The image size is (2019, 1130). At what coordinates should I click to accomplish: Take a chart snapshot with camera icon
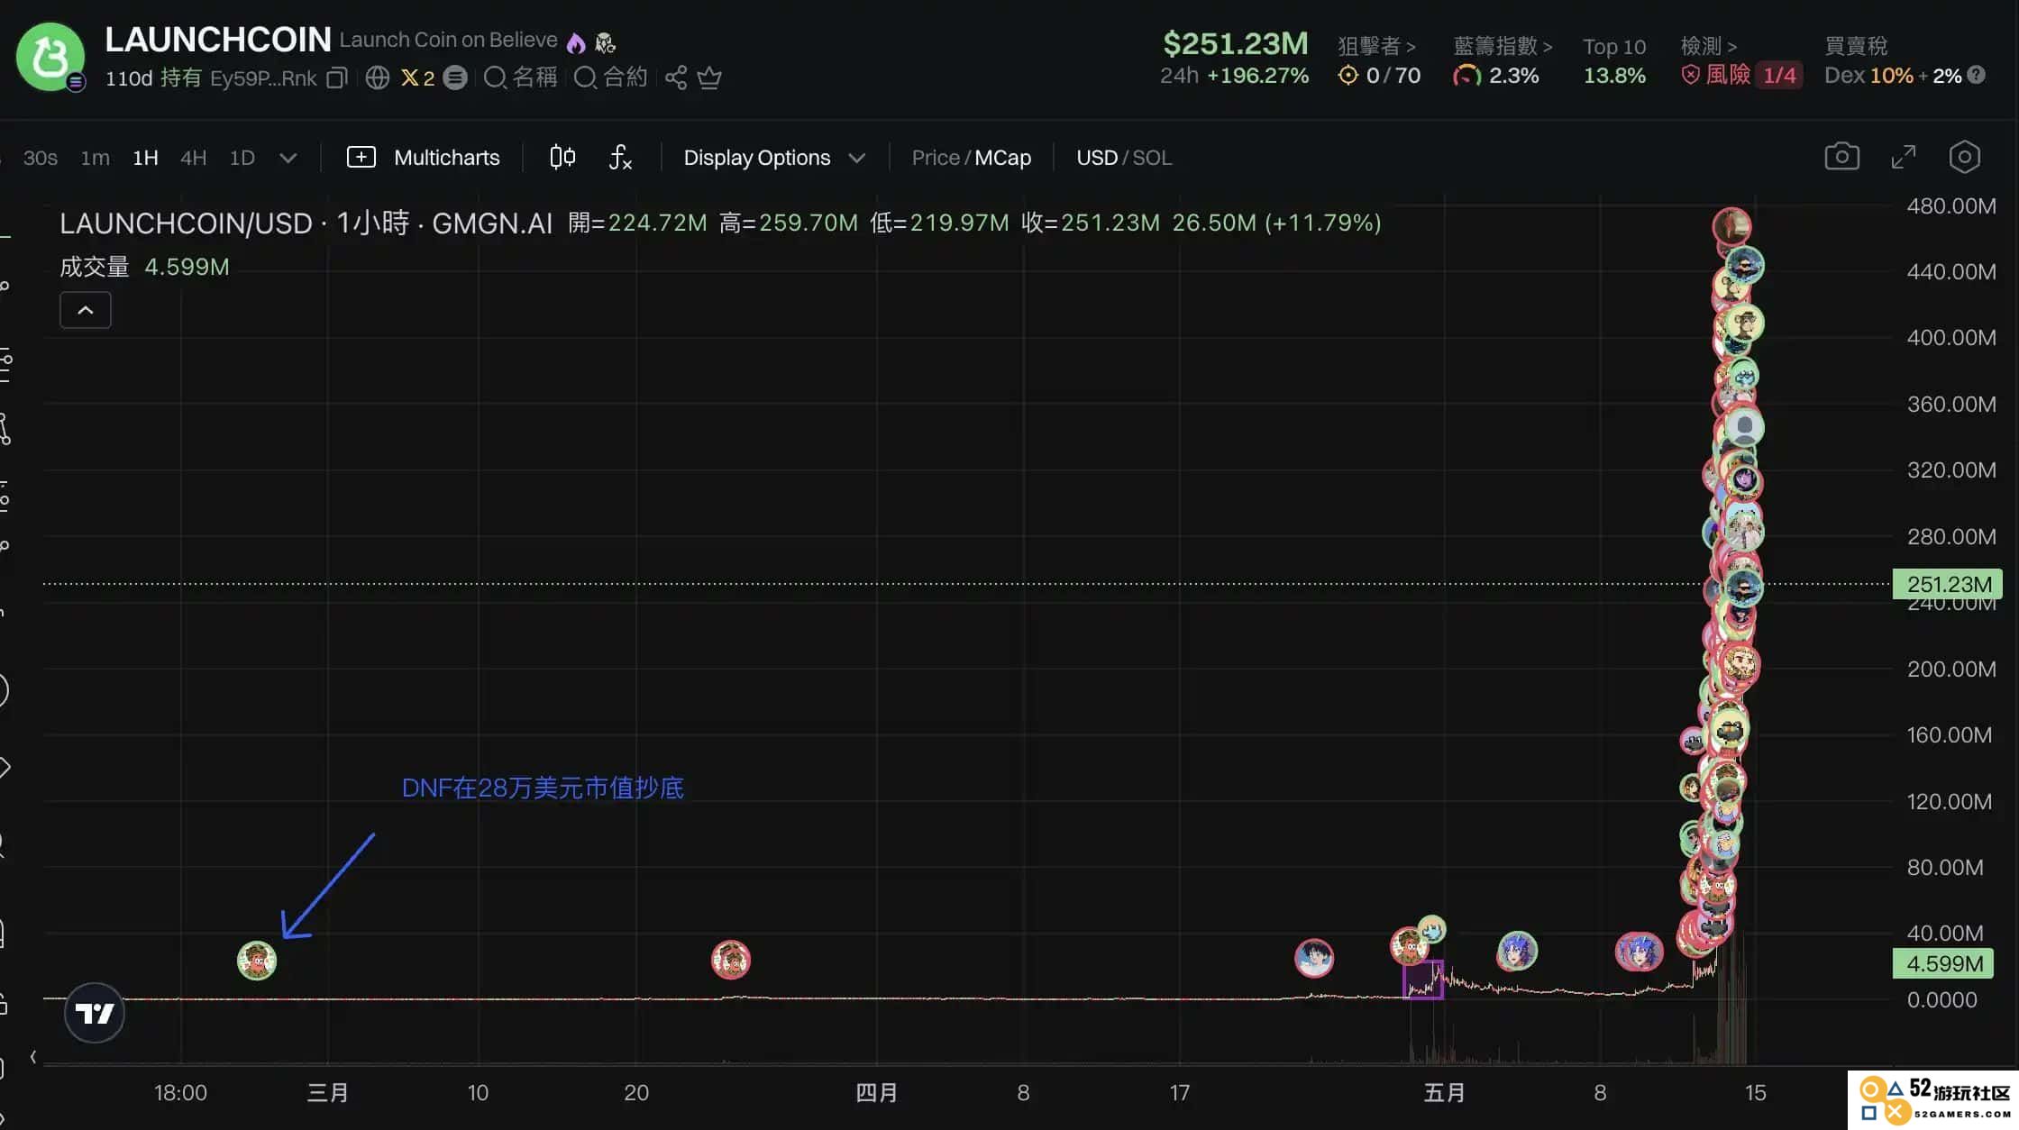pos(1841,157)
